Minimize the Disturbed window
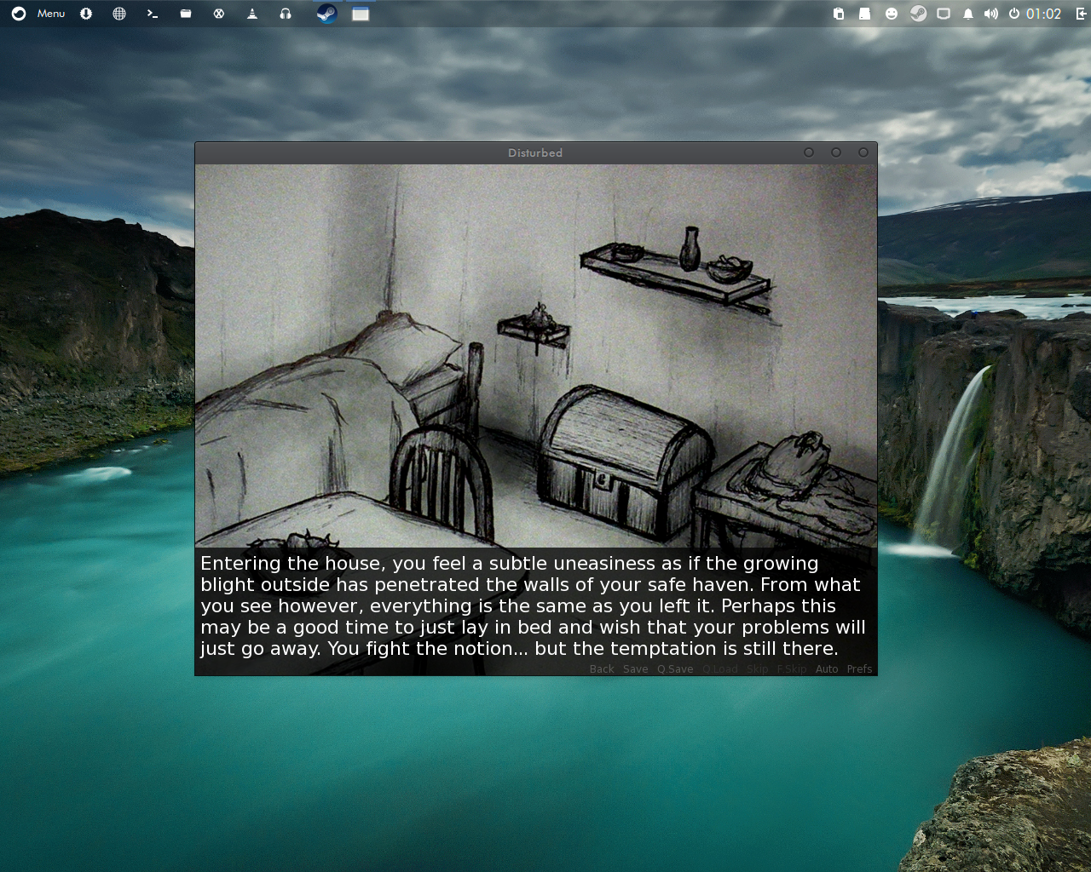 tap(809, 152)
